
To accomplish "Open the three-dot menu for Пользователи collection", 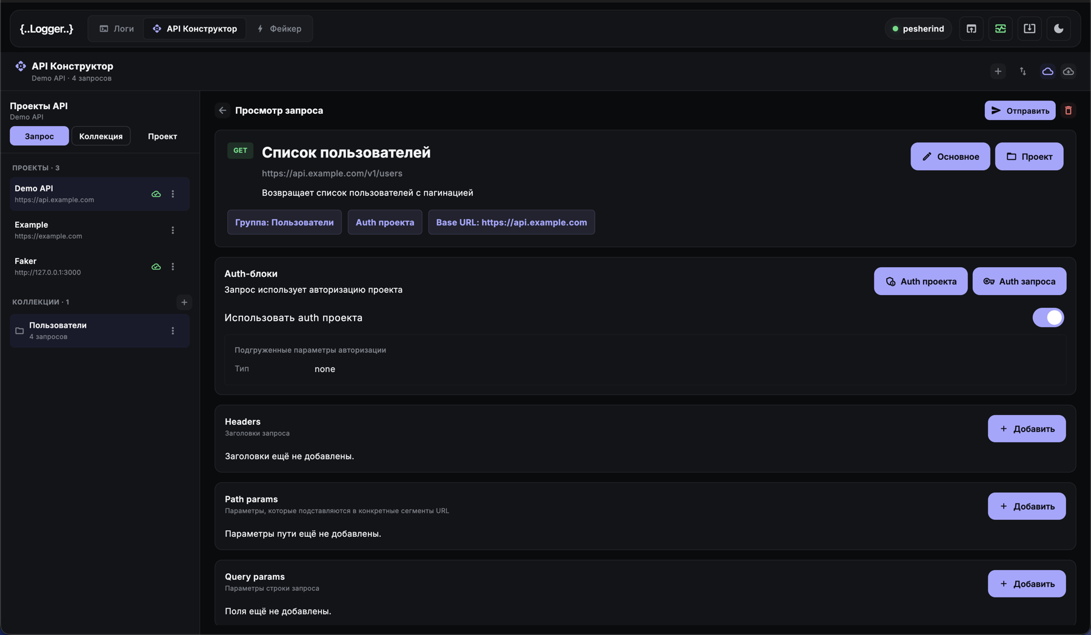I will [x=173, y=331].
